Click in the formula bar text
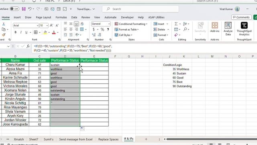Screen dimensions: 257x145 tap(73, 48)
